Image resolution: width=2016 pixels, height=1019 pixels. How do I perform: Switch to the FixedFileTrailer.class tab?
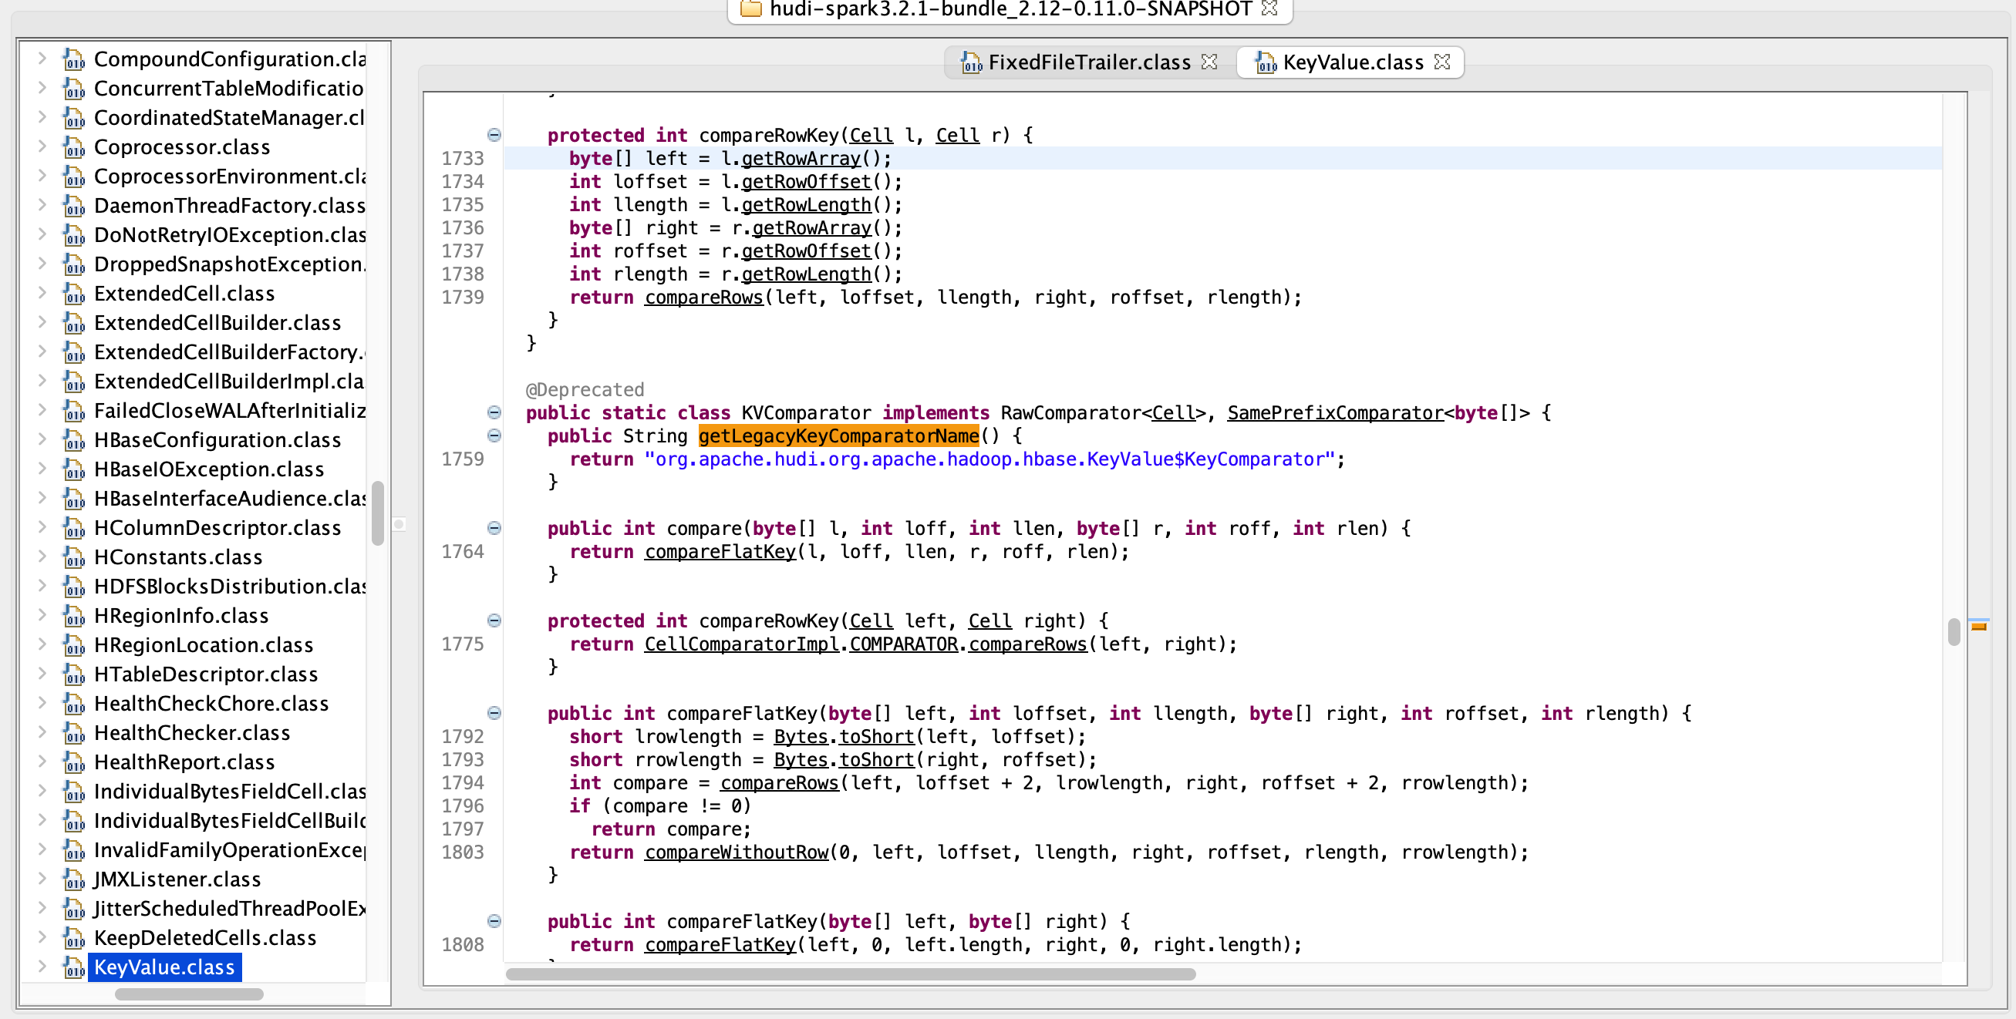1089,62
